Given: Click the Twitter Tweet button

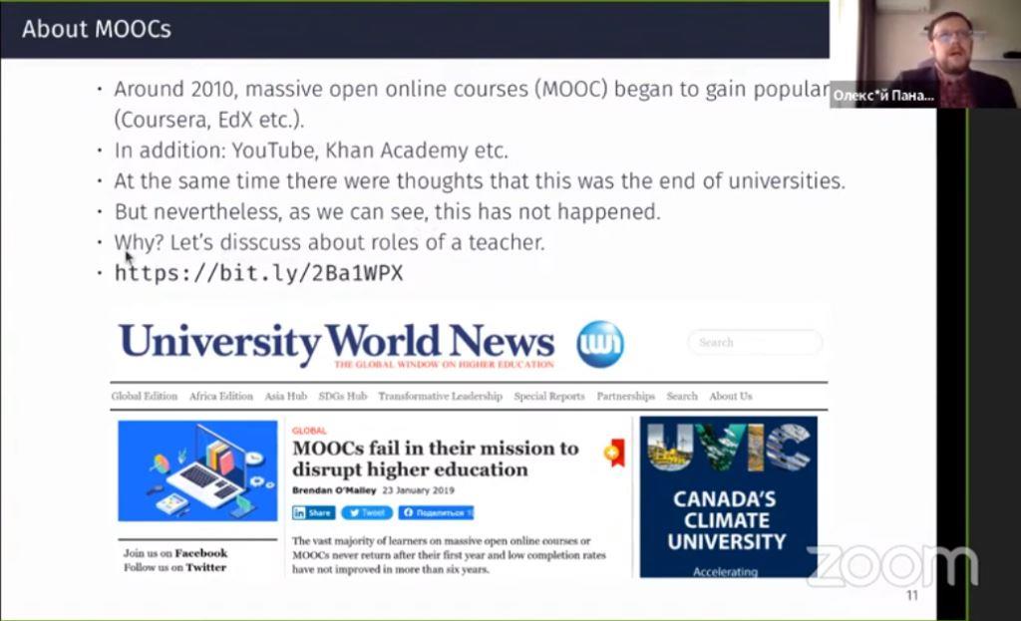Looking at the screenshot, I should coord(367,513).
